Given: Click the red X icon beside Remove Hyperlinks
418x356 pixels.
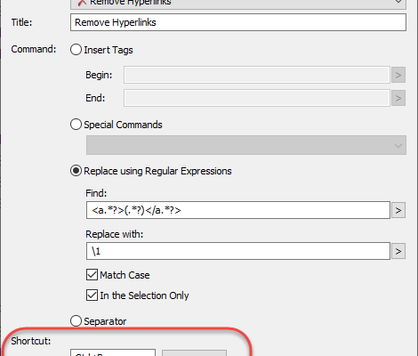Looking at the screenshot, I should (82, 3).
